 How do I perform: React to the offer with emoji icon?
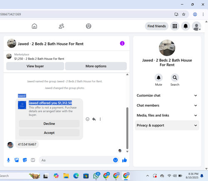click(x=87, y=119)
